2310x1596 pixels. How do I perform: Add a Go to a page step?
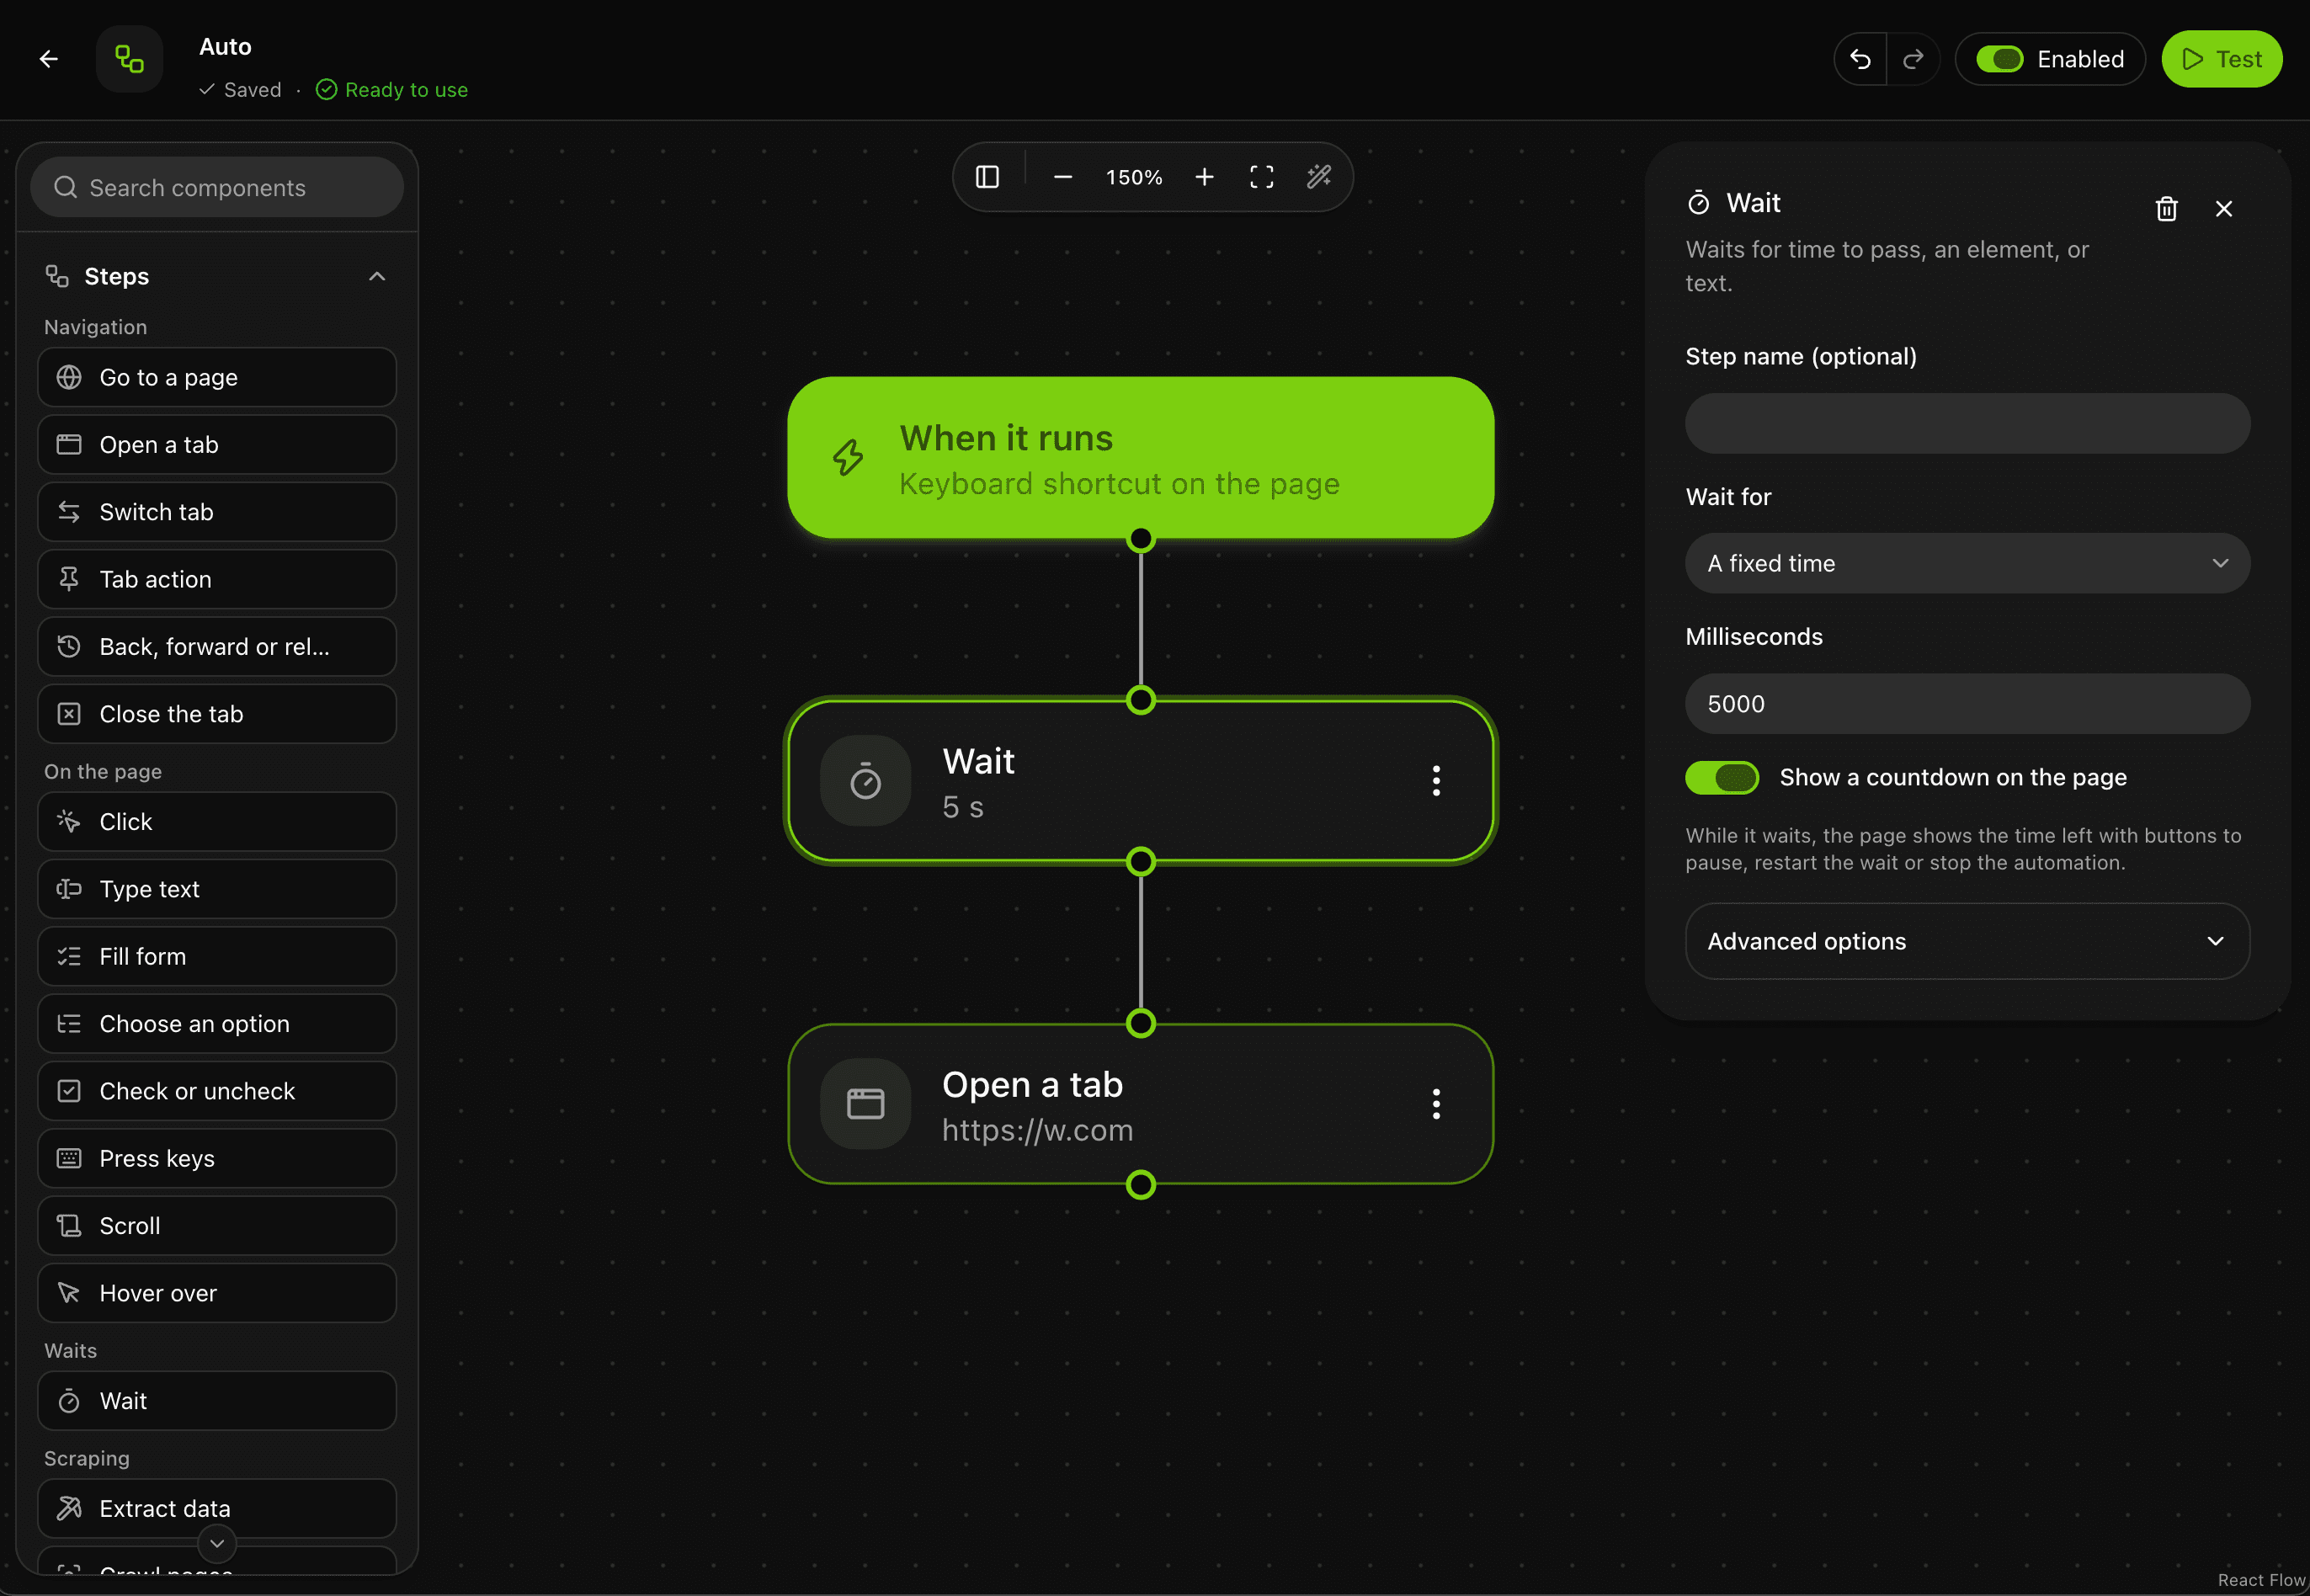217,377
